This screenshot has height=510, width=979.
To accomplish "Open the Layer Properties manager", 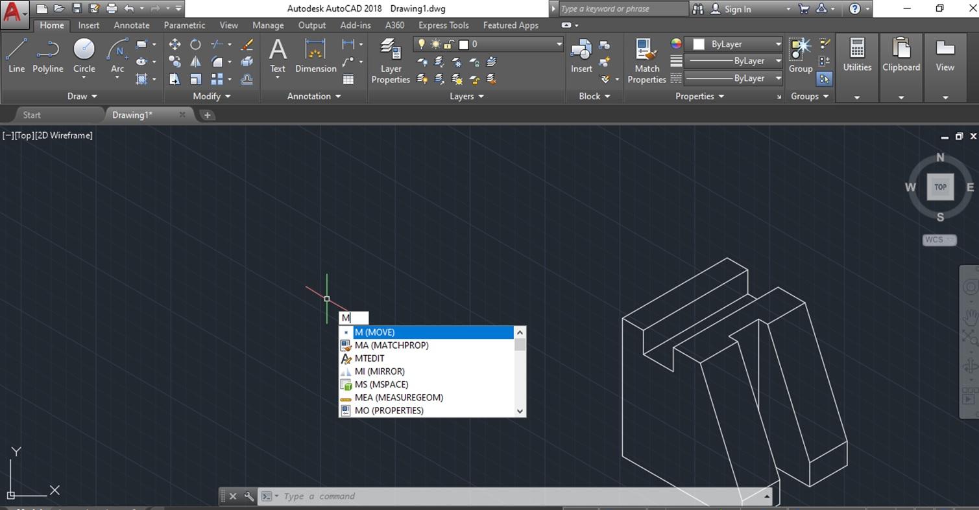I will [391, 60].
